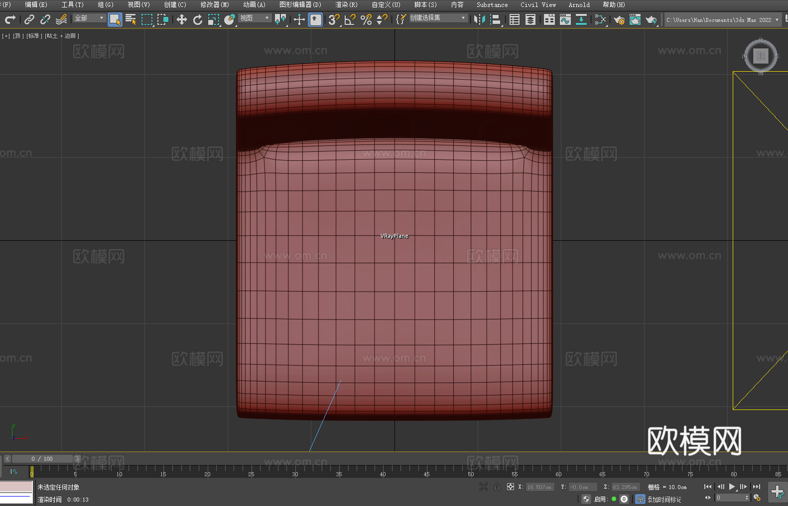788x506 pixels.
Task: Toggle the Layer Explorer icon
Action: (530, 19)
